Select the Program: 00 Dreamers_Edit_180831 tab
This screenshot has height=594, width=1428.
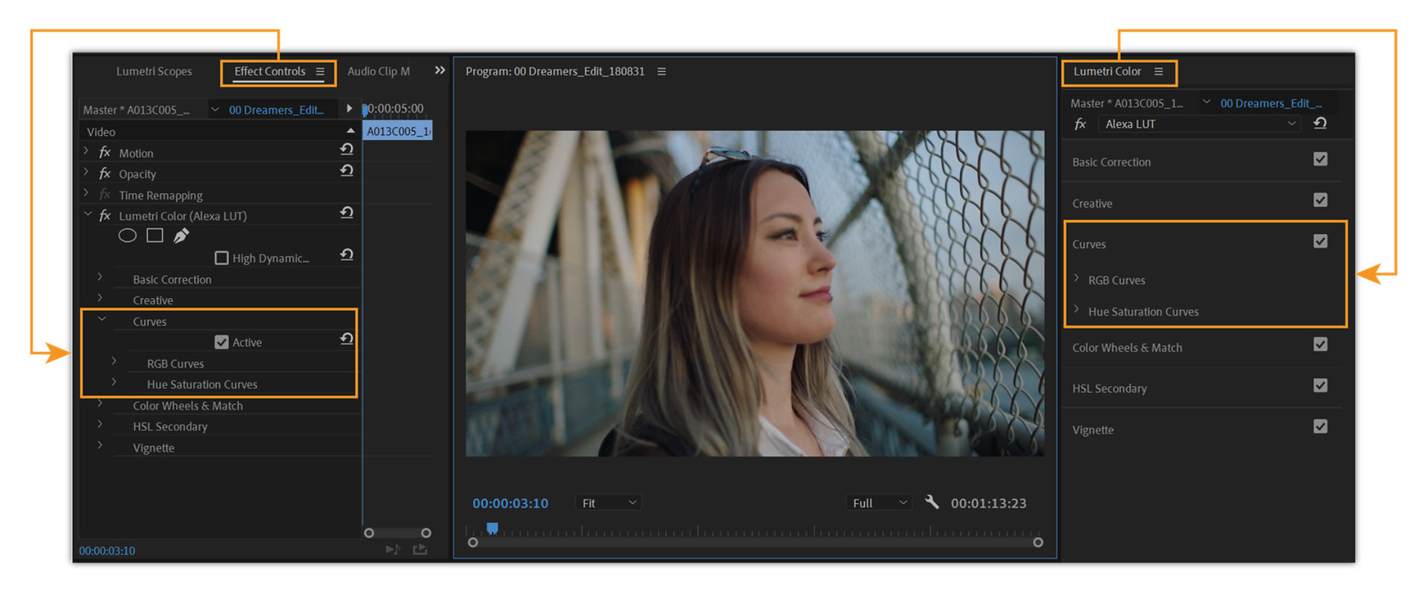pyautogui.click(x=555, y=71)
